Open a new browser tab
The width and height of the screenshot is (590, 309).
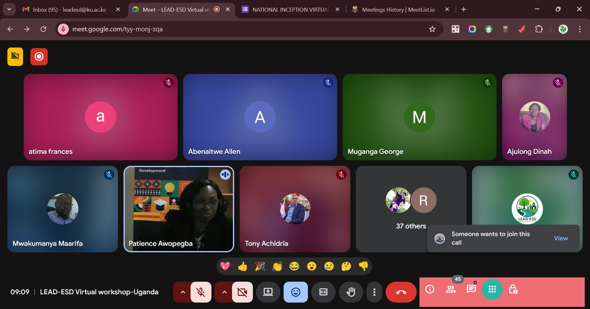click(464, 9)
